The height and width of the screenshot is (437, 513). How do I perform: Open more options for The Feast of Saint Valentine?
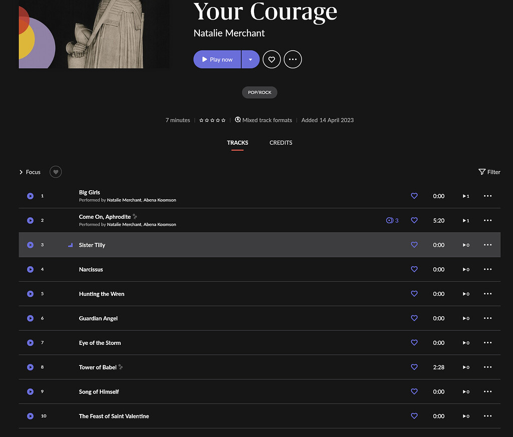487,416
